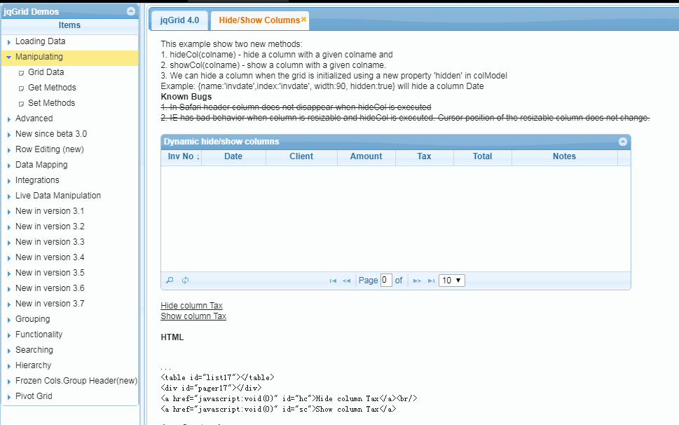The width and height of the screenshot is (679, 425).
Task: Go to next page in pager
Action: (x=417, y=281)
